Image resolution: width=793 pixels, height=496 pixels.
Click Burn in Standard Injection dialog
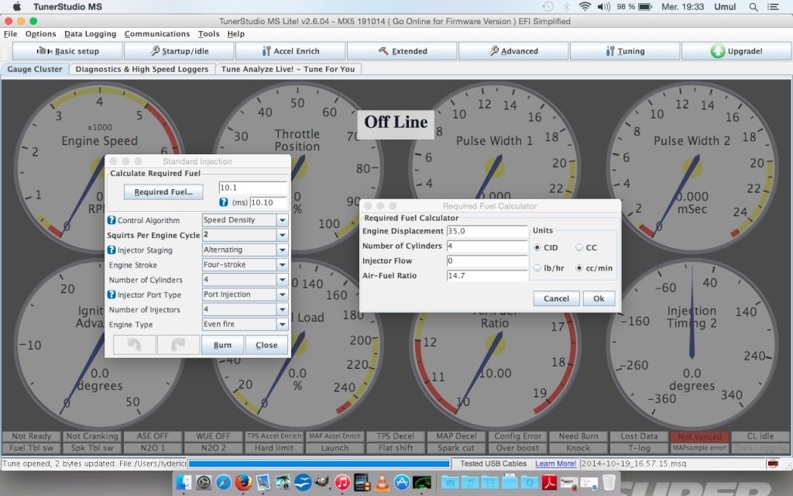(x=222, y=345)
